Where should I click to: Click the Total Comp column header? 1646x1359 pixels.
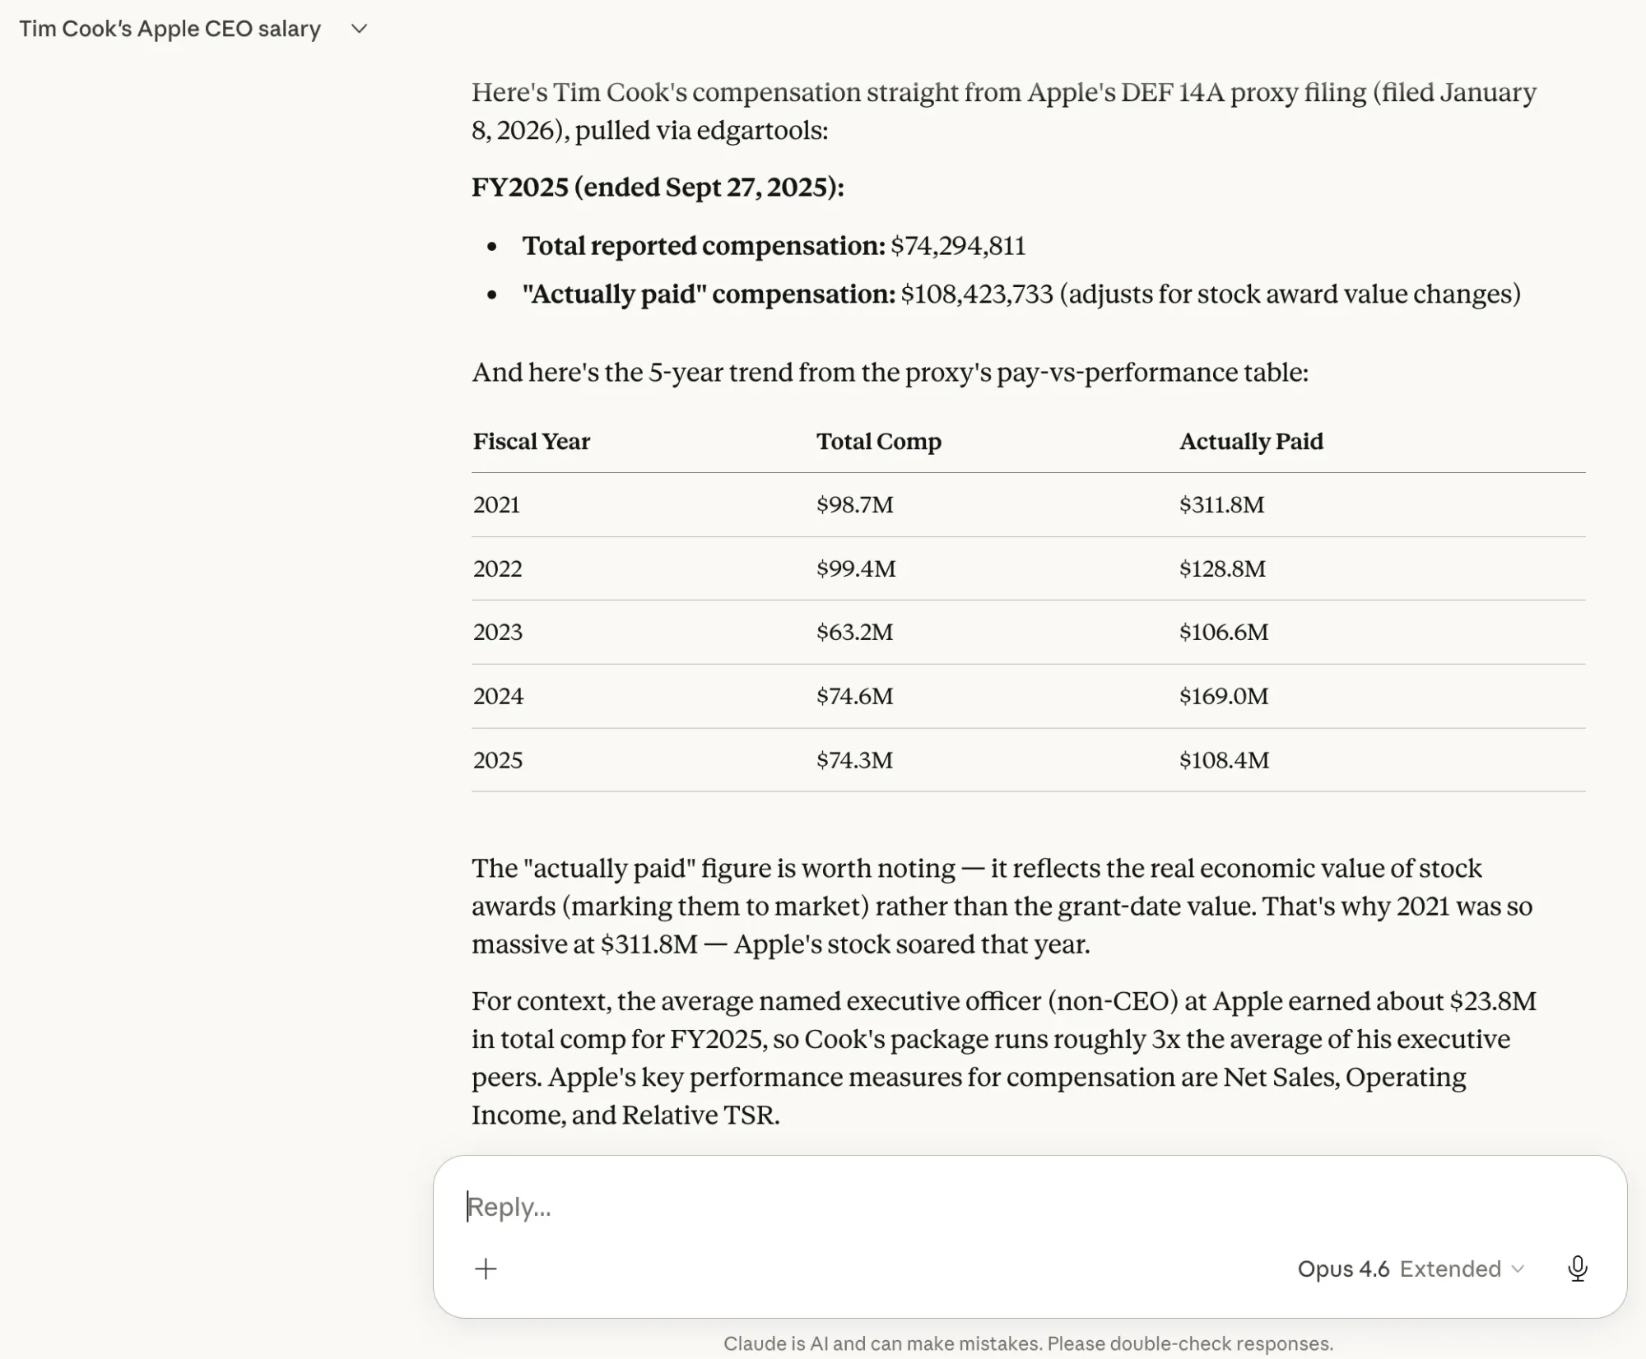[878, 442]
